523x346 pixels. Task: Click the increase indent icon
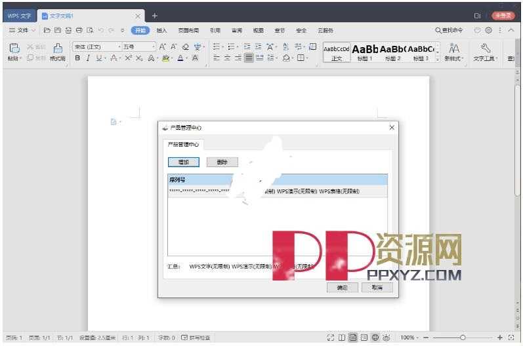coord(258,47)
